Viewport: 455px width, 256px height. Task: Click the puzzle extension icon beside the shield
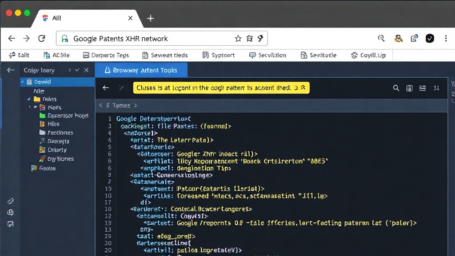coord(414,38)
